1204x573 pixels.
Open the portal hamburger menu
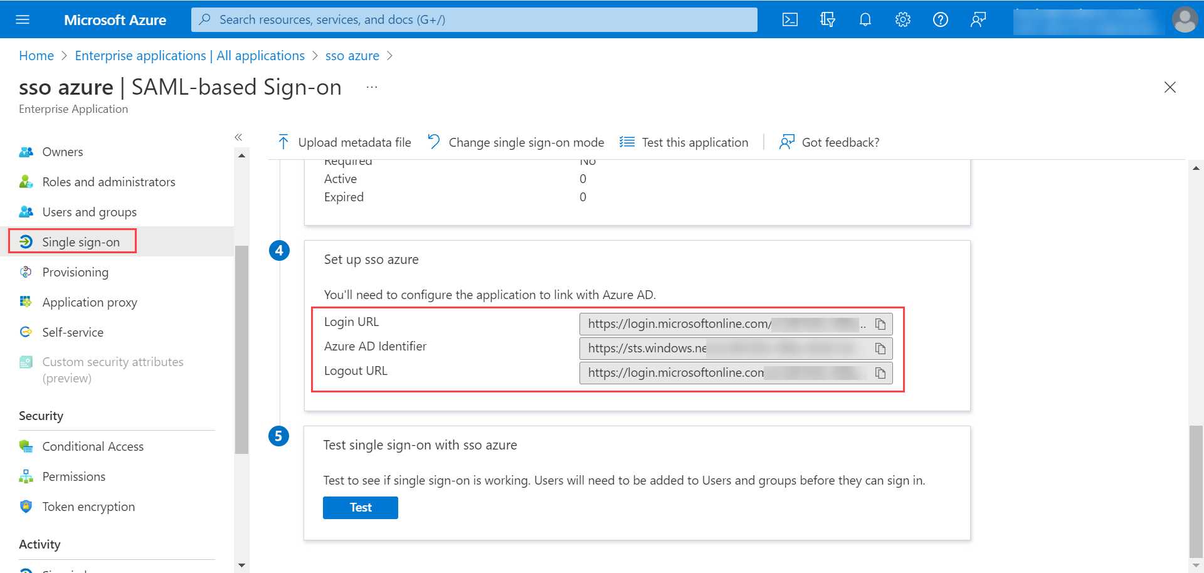pos(23,19)
